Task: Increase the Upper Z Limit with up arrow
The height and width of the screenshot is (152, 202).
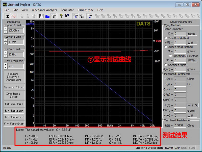Action: [6, 29]
